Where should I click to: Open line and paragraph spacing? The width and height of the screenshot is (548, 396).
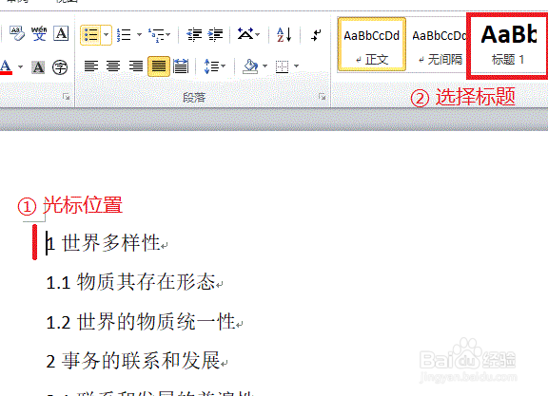click(x=212, y=66)
